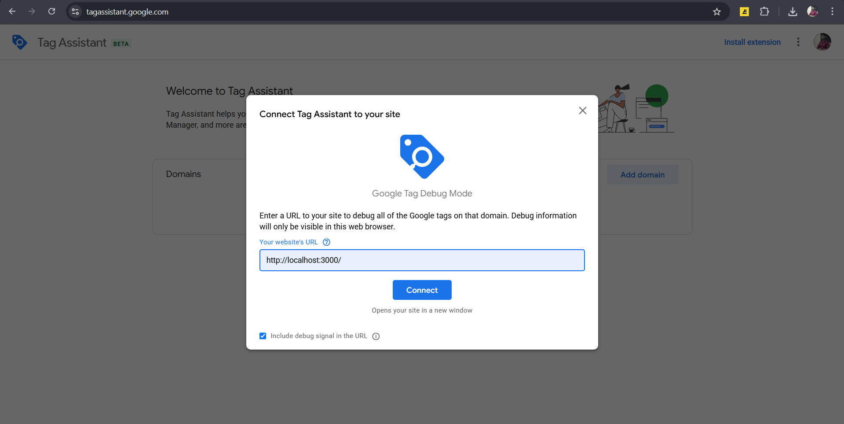Viewport: 844px width, 424px height.
Task: Open the Tag Assistant three-dot options menu
Action: (798, 42)
